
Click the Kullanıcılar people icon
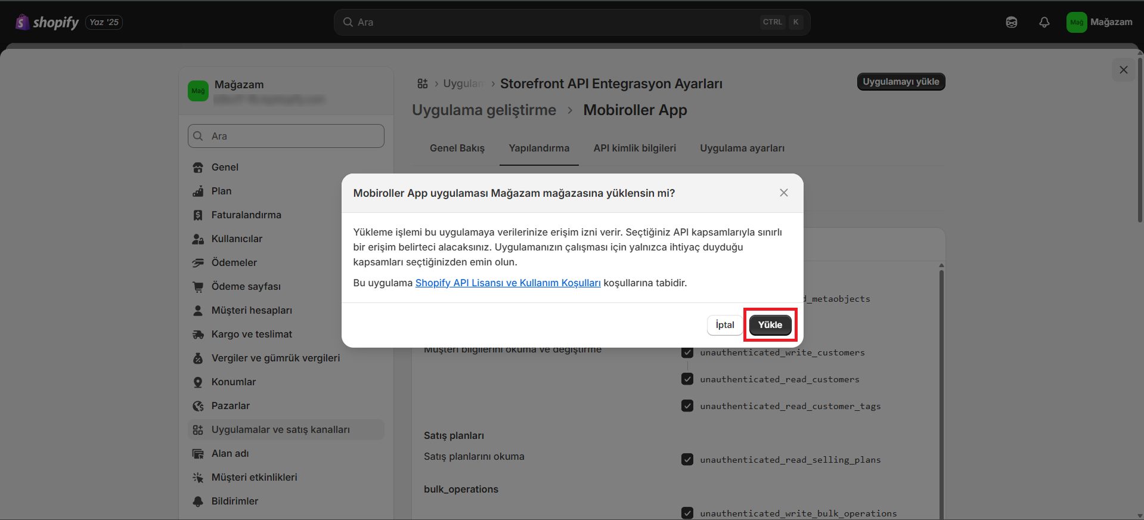point(198,239)
